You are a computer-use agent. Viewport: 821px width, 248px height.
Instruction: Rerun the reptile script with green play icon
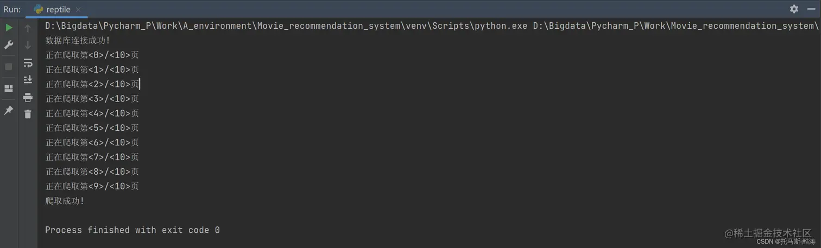click(9, 28)
